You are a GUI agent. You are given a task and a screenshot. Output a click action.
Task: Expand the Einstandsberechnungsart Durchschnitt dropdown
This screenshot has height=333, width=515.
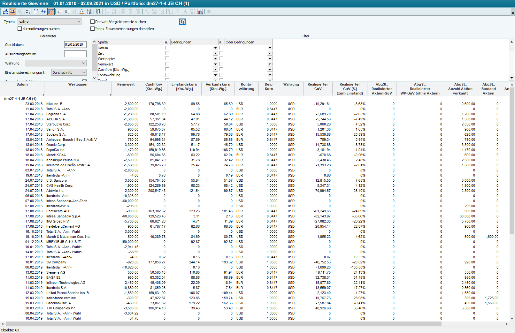pyautogui.click(x=69, y=72)
